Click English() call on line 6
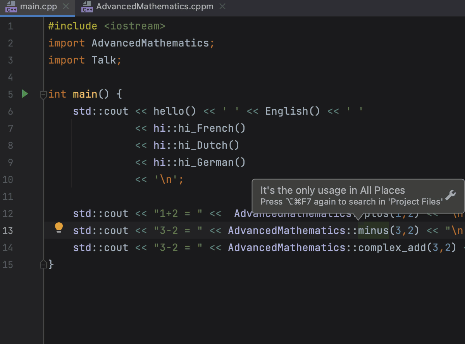Viewport: 465px width, 344px height. (x=293, y=111)
